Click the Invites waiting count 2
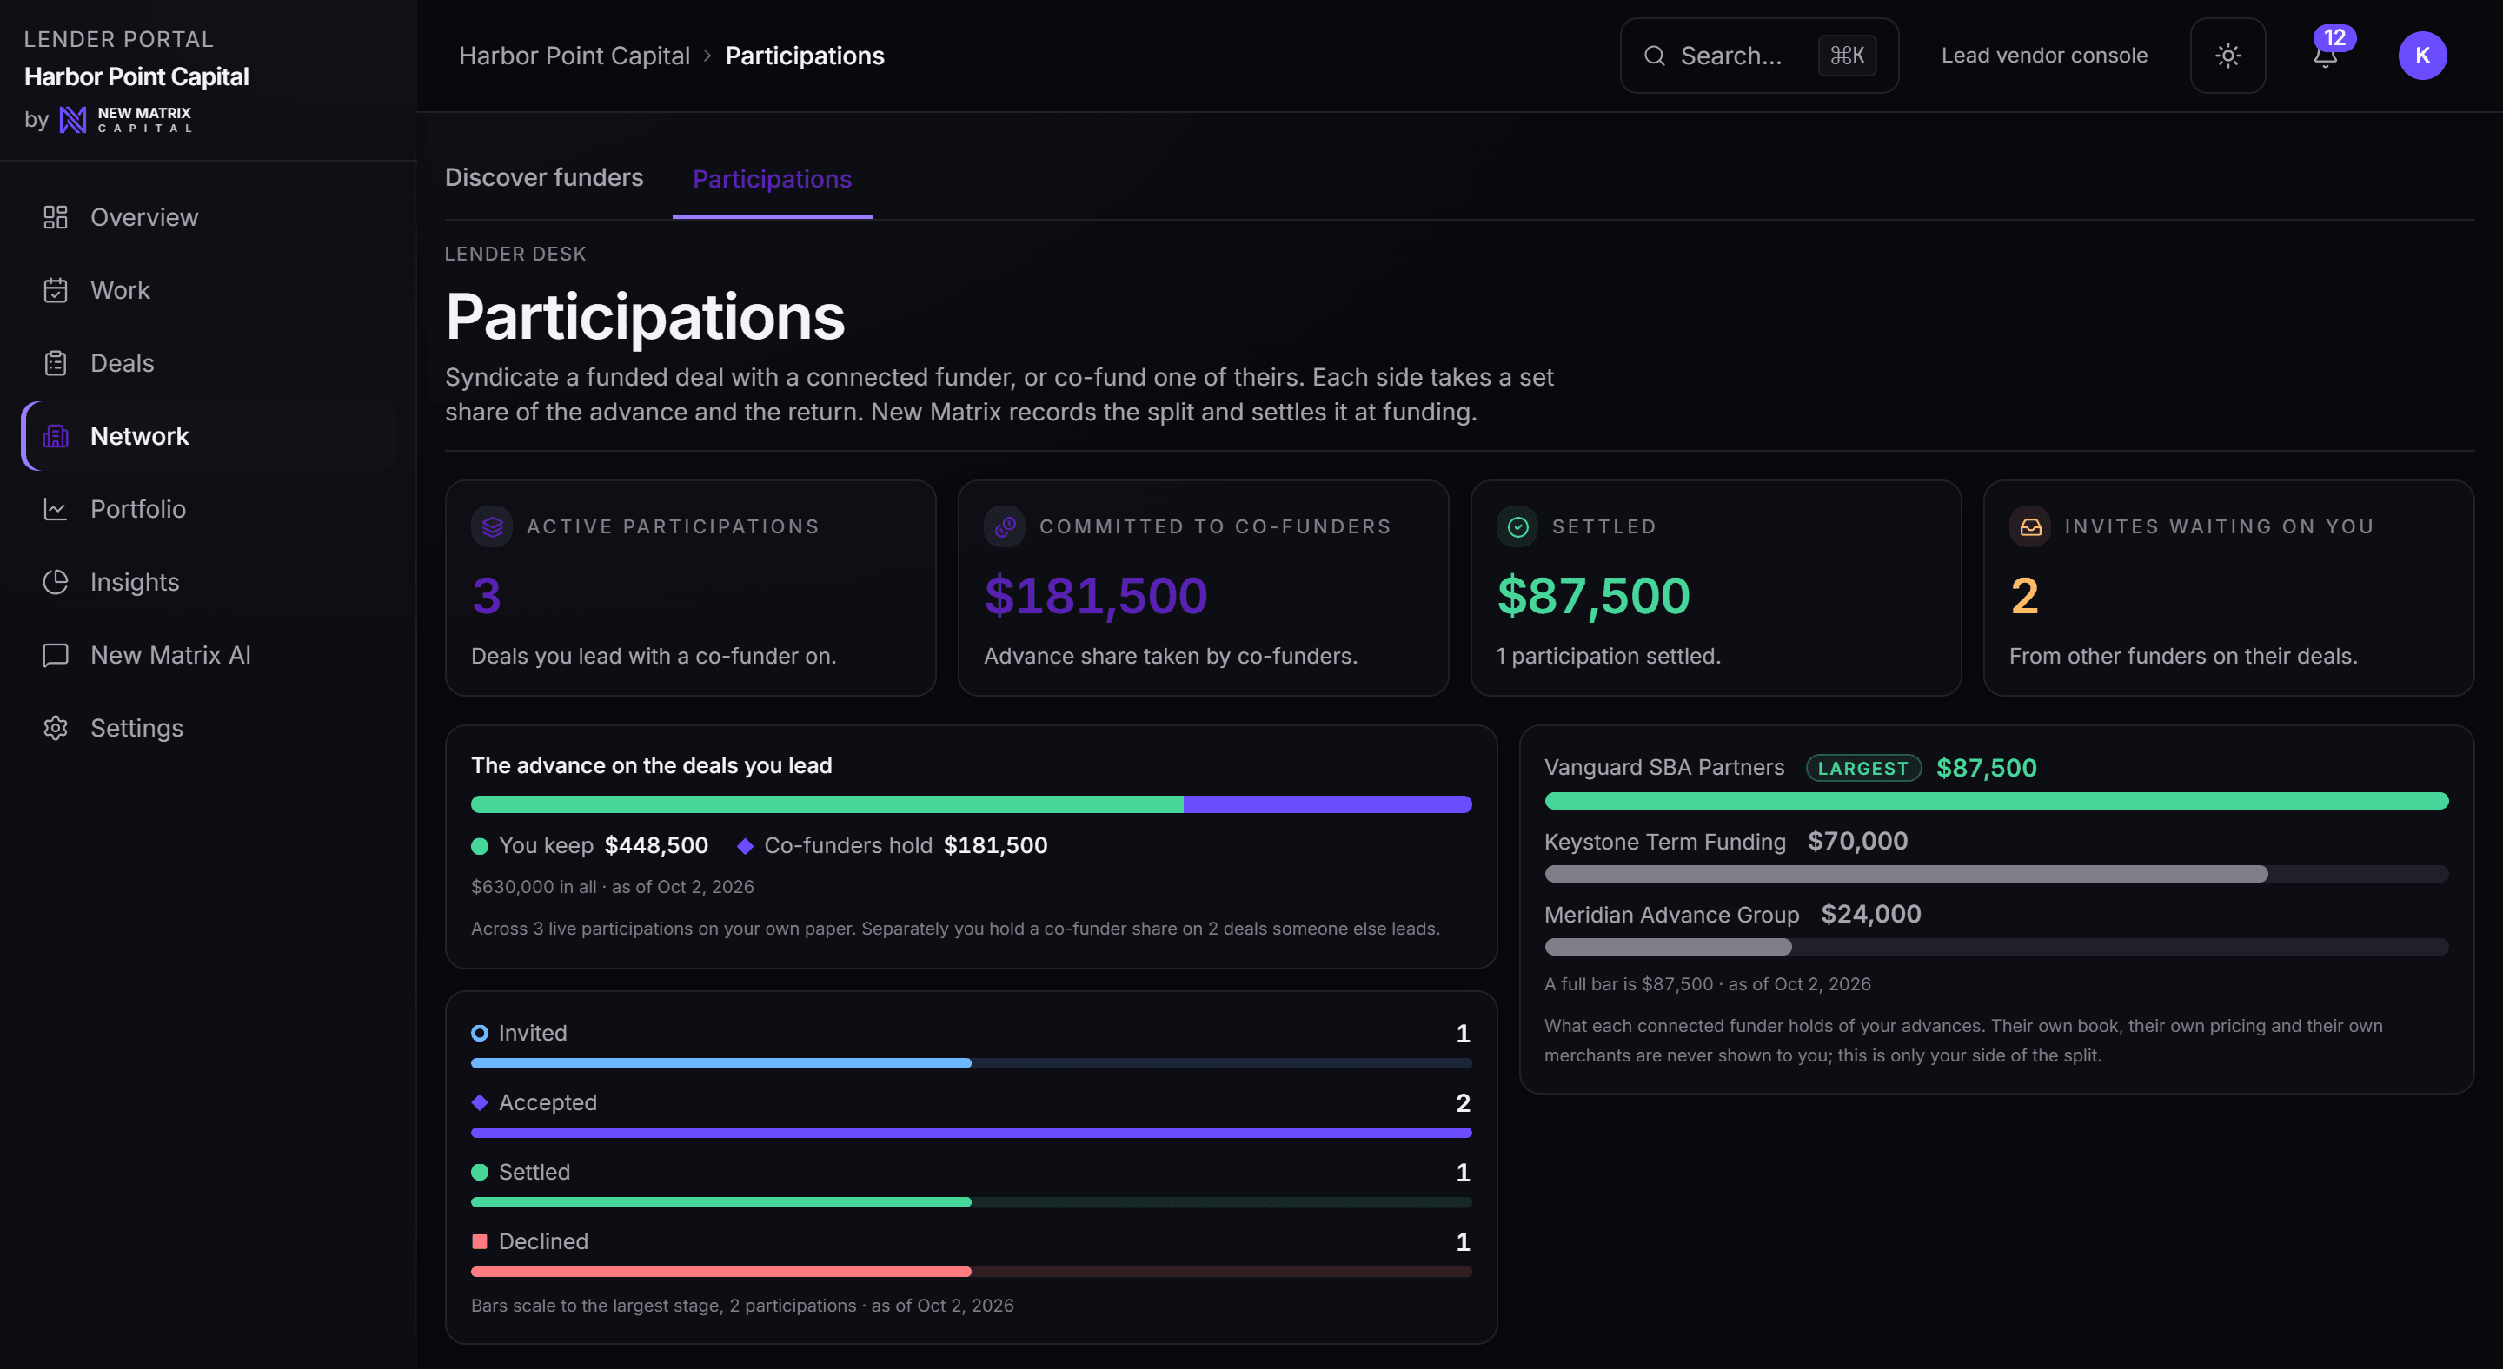 2025,595
